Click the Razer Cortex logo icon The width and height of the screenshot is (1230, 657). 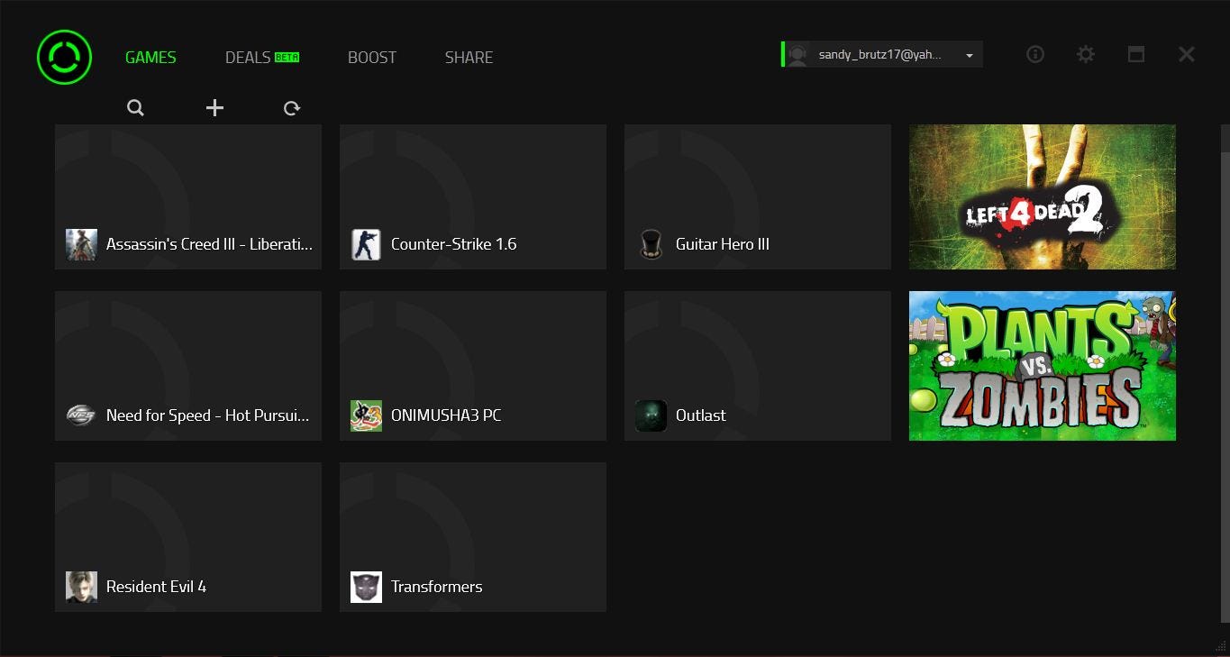[64, 57]
